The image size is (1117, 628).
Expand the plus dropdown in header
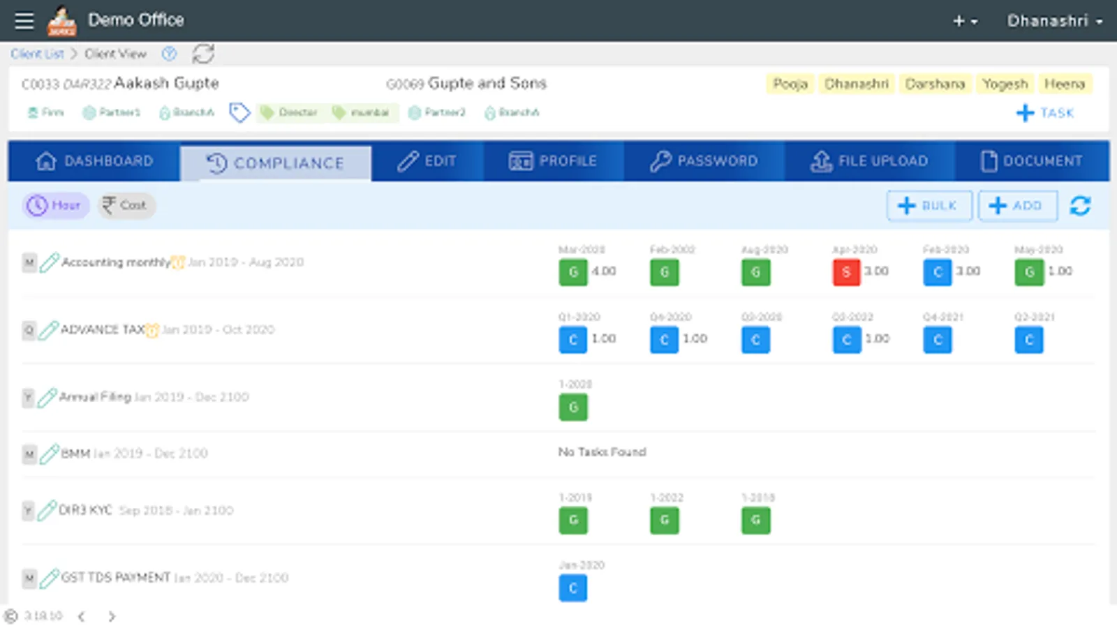pos(965,22)
